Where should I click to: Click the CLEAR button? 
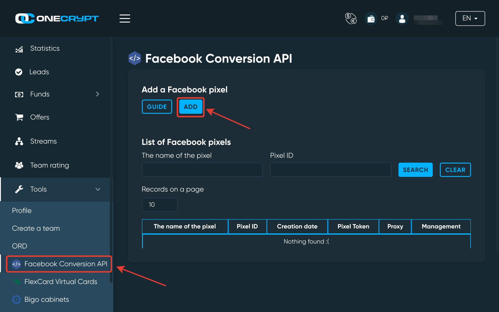click(455, 170)
